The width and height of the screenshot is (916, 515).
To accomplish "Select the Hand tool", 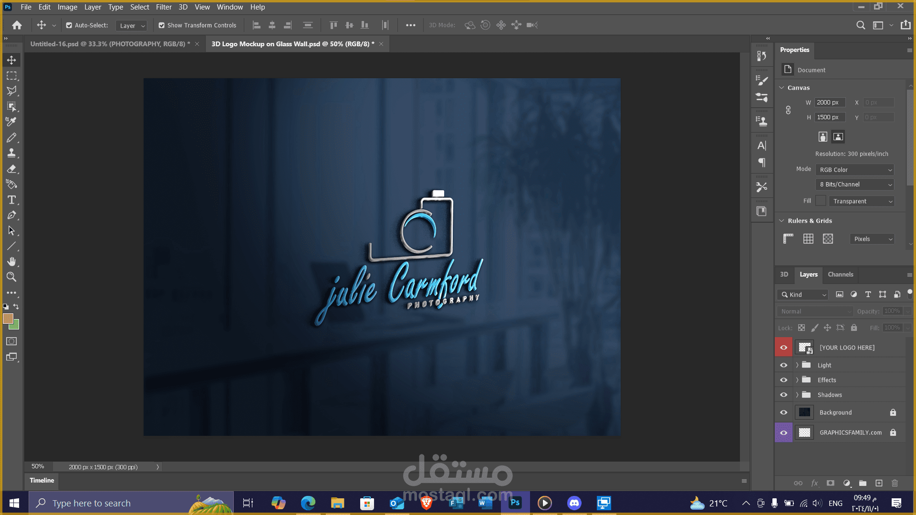I will point(11,261).
